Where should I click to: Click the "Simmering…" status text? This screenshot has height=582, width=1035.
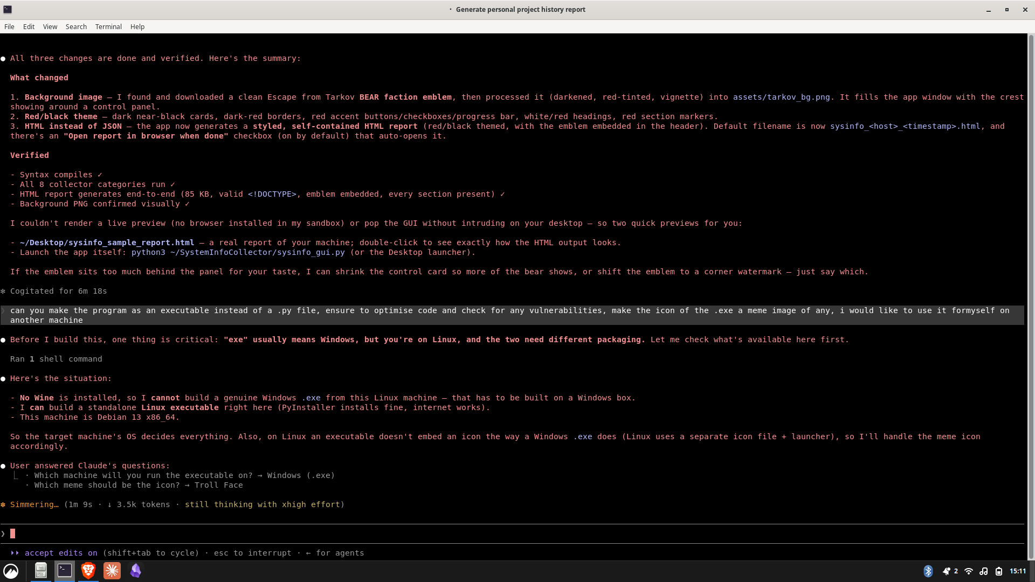(34, 504)
